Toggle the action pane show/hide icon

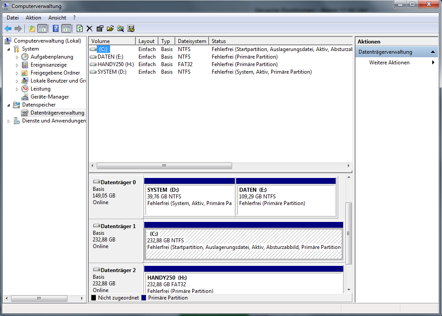tap(66, 28)
